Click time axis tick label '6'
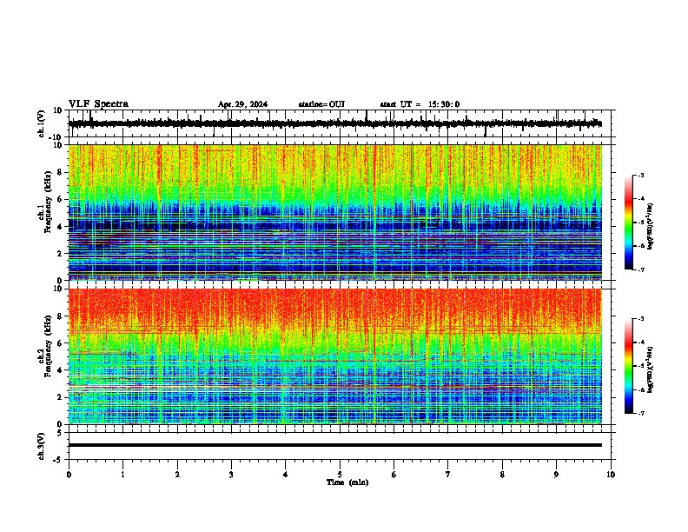 pos(394,475)
